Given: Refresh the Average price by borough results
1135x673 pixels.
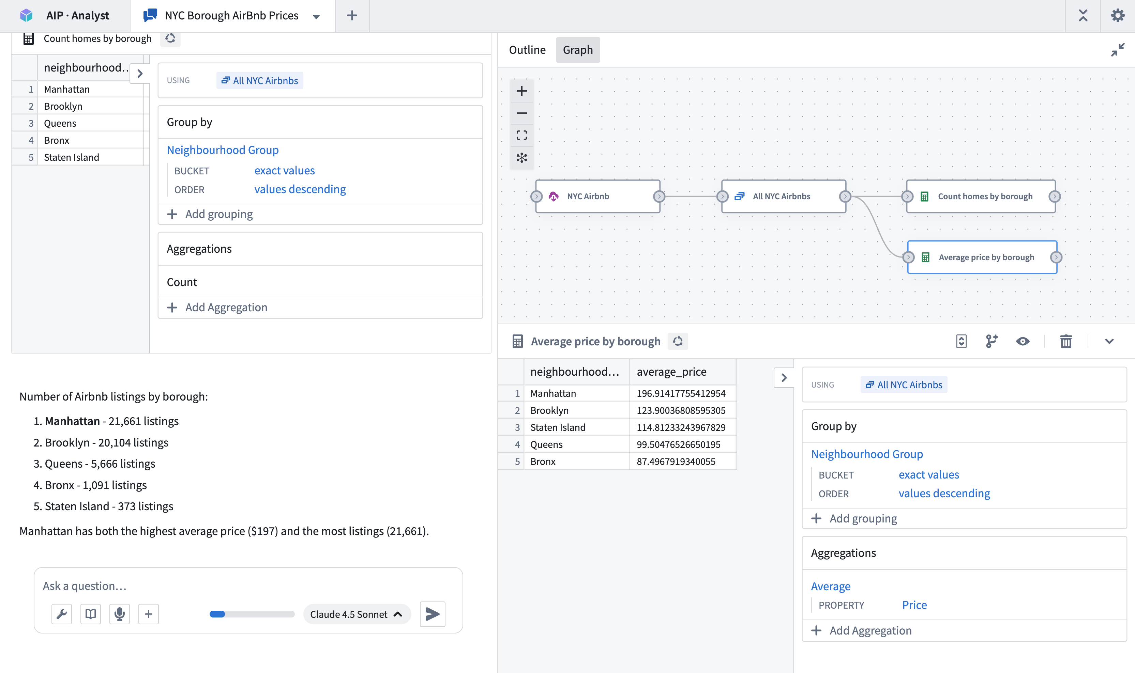Looking at the screenshot, I should tap(678, 342).
